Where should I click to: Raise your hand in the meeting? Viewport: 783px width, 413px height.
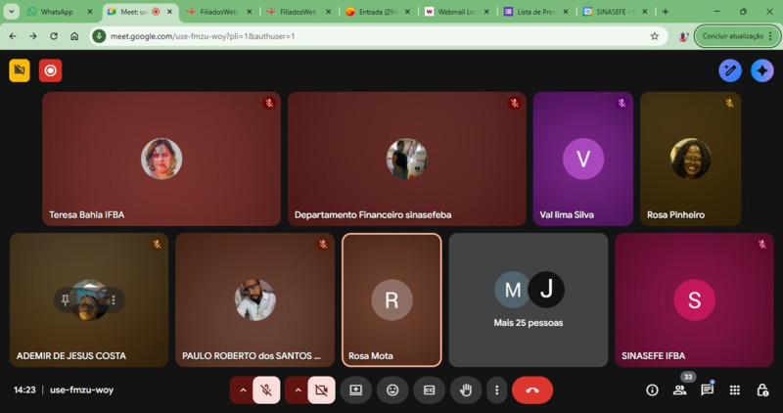click(466, 390)
